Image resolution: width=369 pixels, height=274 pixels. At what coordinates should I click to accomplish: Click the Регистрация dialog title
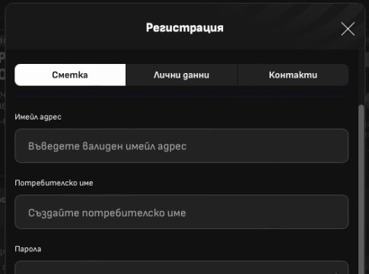[x=185, y=27]
